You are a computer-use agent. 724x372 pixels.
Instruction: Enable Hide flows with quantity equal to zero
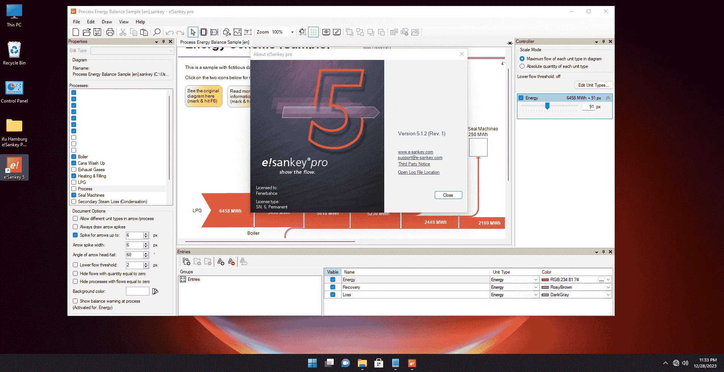pos(75,274)
